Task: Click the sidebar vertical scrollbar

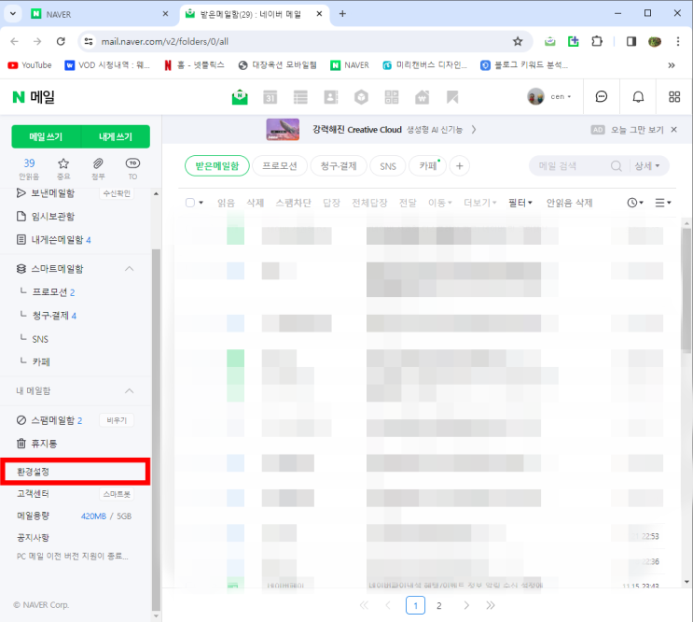Action: tap(156, 429)
